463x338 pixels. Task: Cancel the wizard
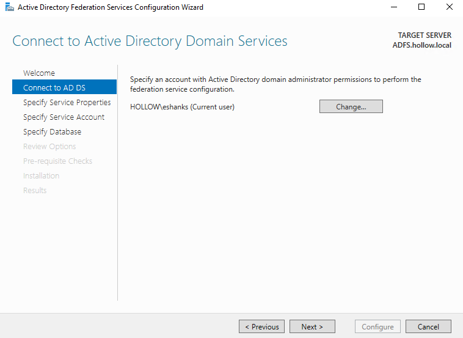(428, 327)
